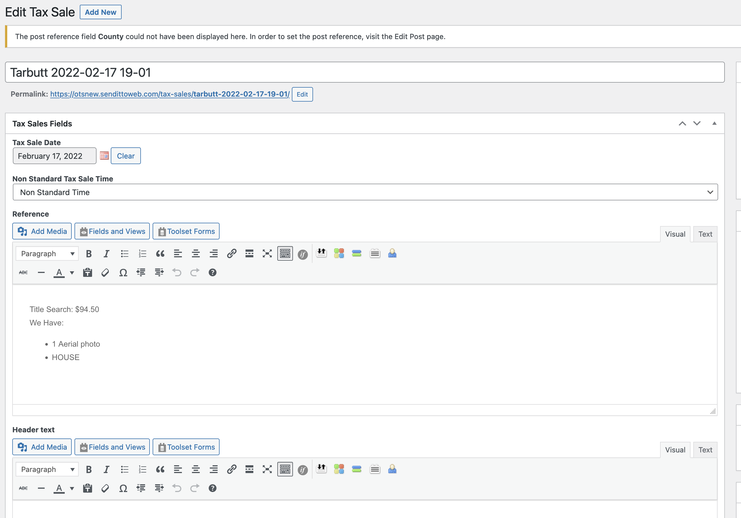Image resolution: width=741 pixels, height=518 pixels.
Task: Move Tax Sales Fields panel up
Action: [x=682, y=124]
